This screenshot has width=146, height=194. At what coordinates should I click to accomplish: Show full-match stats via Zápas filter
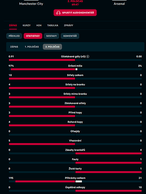pyautogui.click(x=14, y=47)
